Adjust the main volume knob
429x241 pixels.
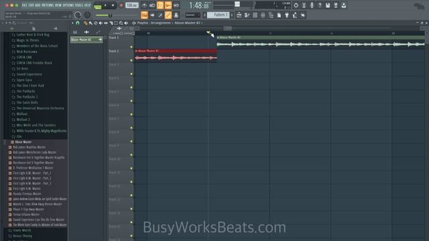coord(78,15)
